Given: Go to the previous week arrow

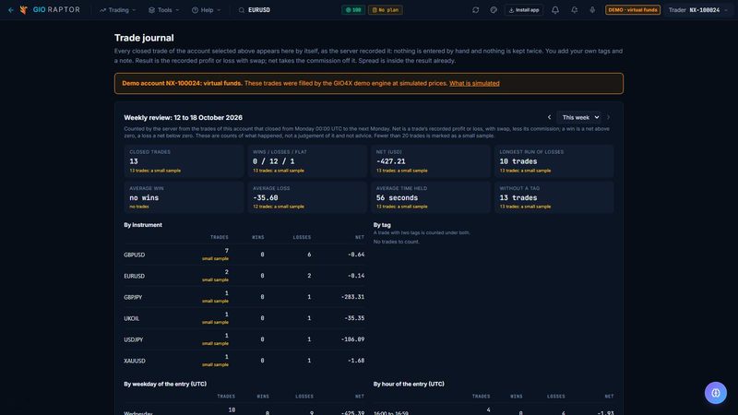Looking at the screenshot, I should click(549, 117).
